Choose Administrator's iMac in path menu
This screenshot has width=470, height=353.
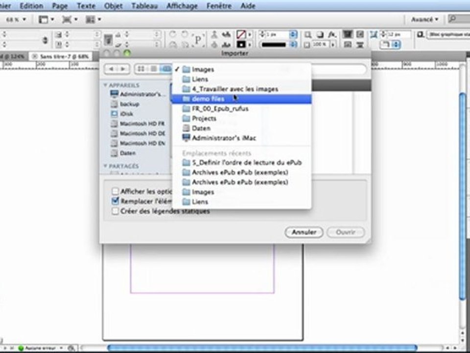[241, 138]
